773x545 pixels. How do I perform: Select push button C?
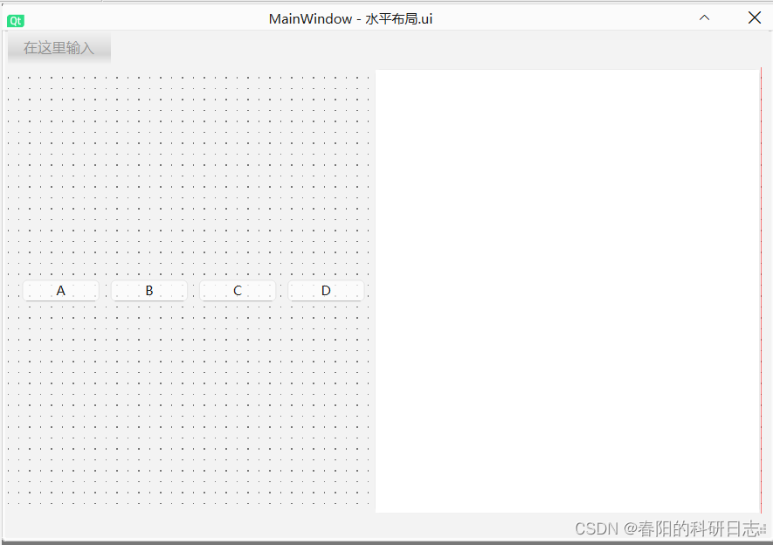click(x=237, y=290)
